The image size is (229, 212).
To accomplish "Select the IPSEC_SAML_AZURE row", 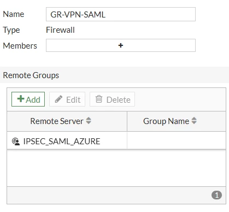I will click(x=116, y=141).
